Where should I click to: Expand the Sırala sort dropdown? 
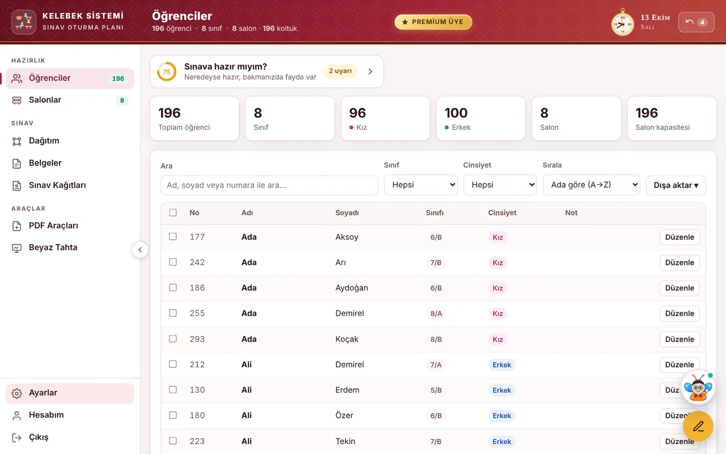(592, 185)
